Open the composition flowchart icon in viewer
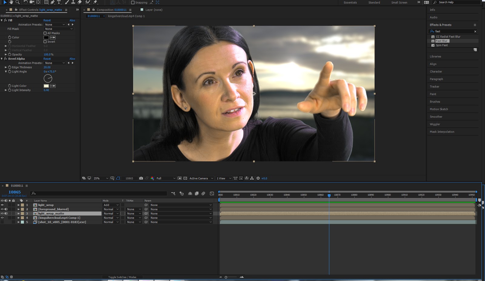 [252, 178]
